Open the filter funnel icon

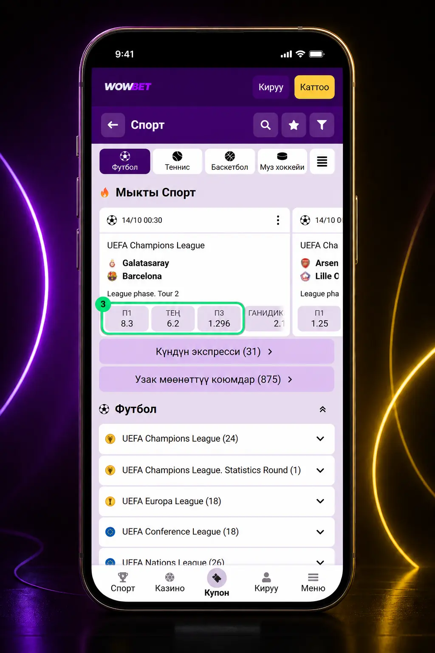[322, 125]
